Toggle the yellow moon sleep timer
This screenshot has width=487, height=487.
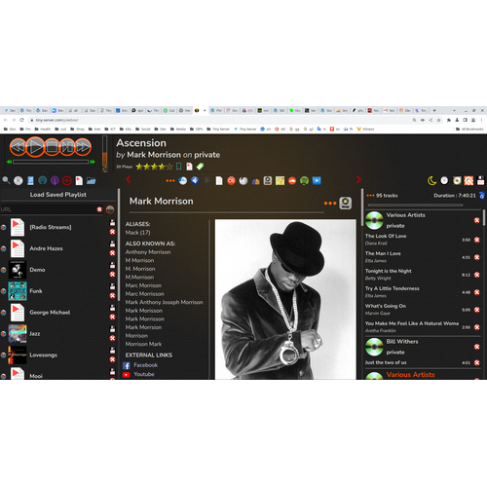431,180
